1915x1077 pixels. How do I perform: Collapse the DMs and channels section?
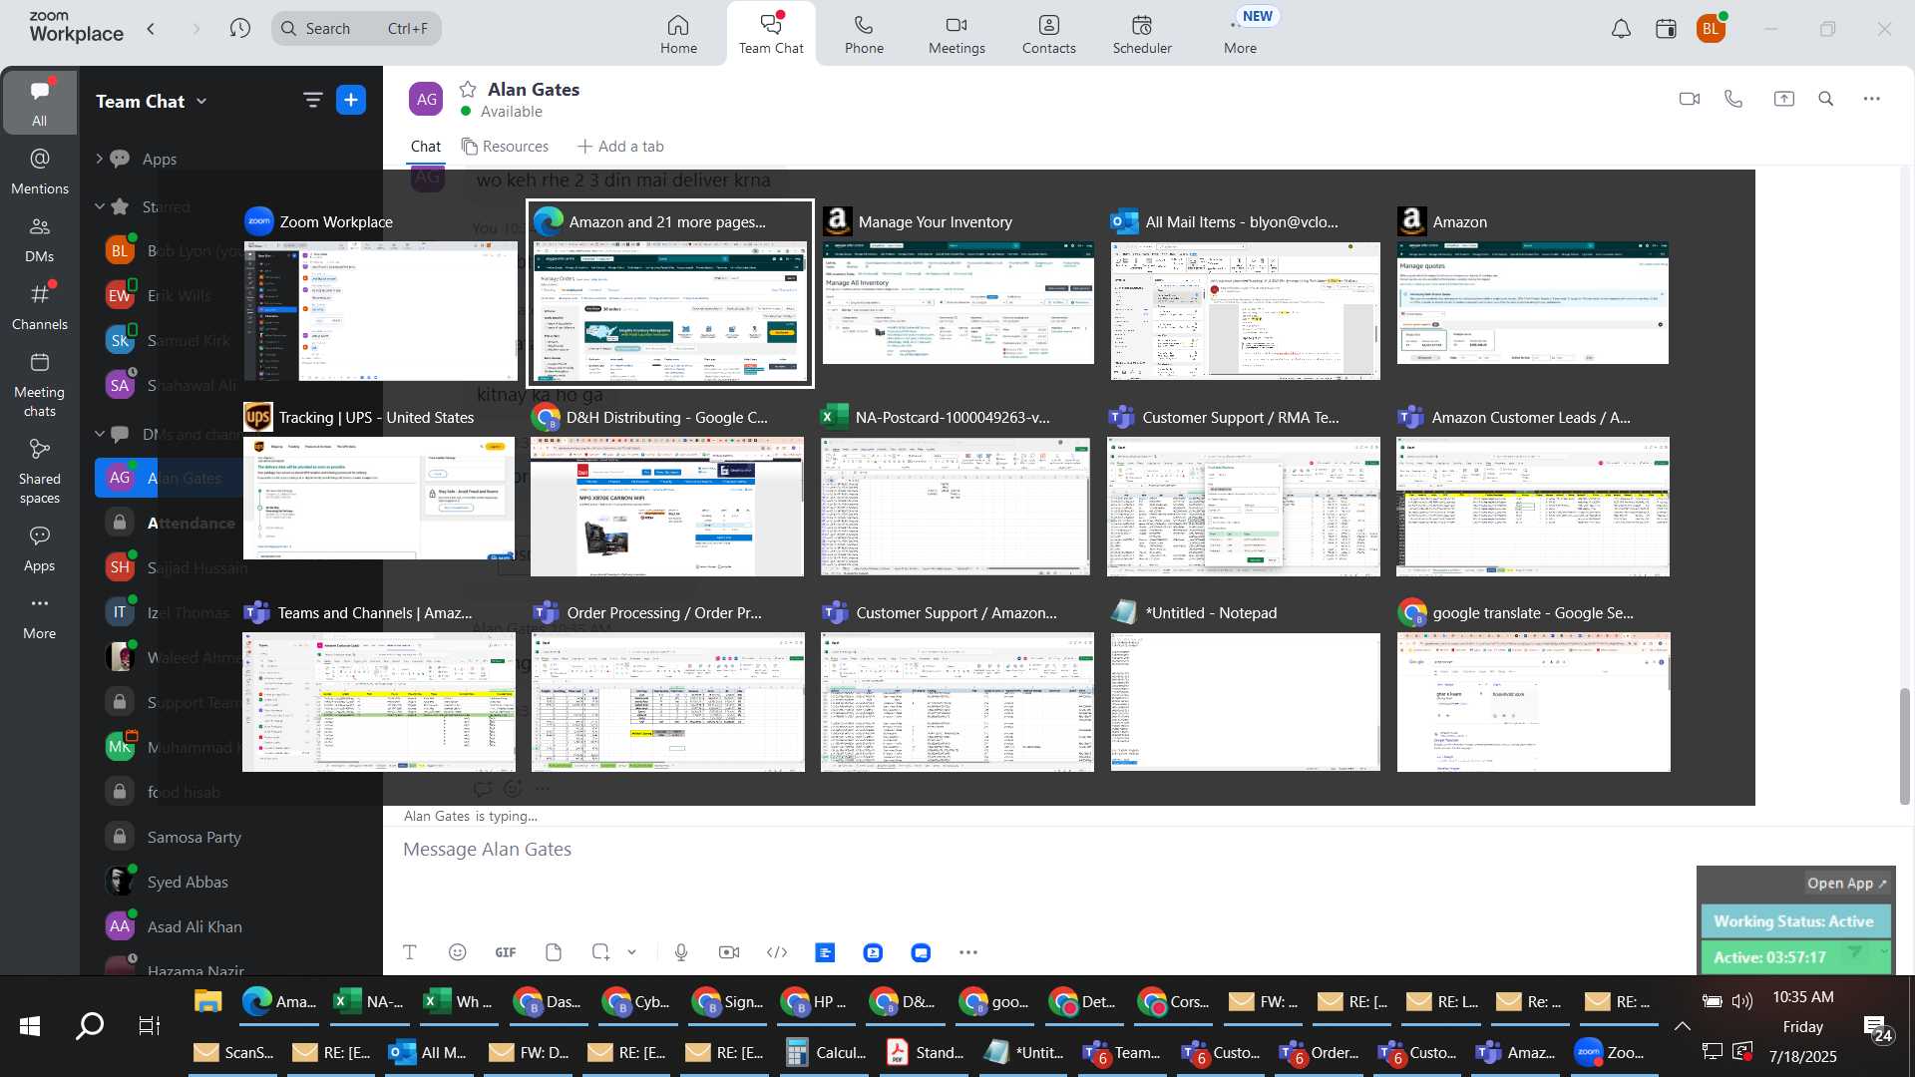pos(99,434)
